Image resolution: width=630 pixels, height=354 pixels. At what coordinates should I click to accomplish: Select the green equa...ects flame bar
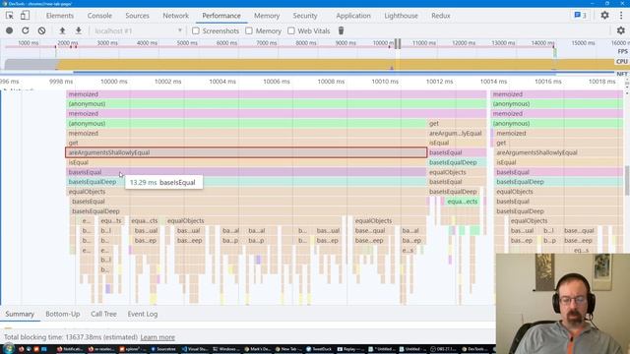click(462, 202)
